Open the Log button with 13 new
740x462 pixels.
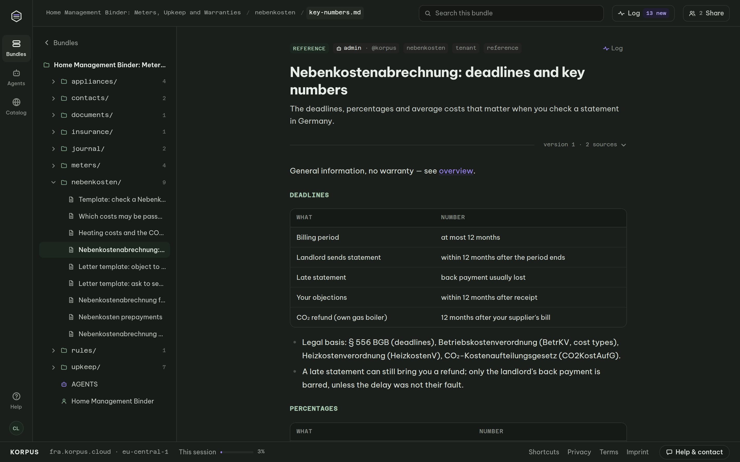[x=643, y=13]
